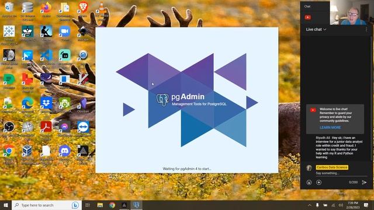Open the VirtualBox cube desktop icon
Image resolution: width=374 pixels, height=210 pixels.
(27, 151)
